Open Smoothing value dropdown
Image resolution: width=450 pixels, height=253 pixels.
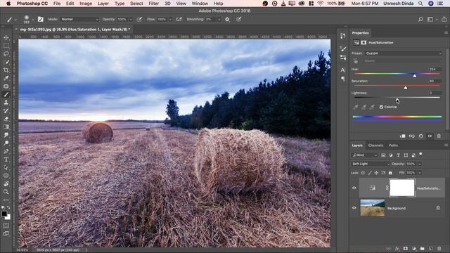219,20
